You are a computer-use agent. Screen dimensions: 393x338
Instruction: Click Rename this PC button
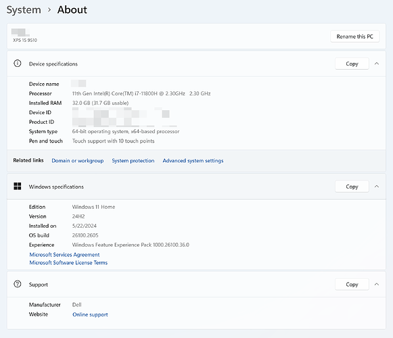354,37
